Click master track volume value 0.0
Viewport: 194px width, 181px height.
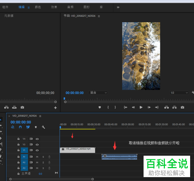40,174
